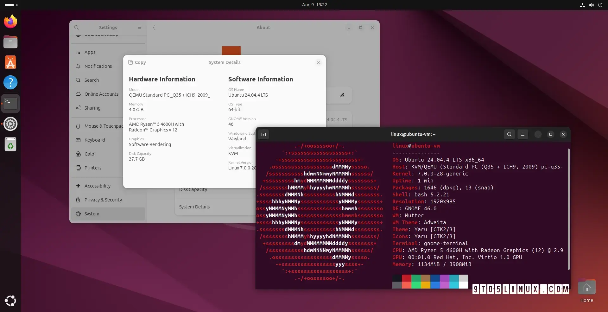Copy the system details
Screen dimensions: 608x312
point(137,62)
